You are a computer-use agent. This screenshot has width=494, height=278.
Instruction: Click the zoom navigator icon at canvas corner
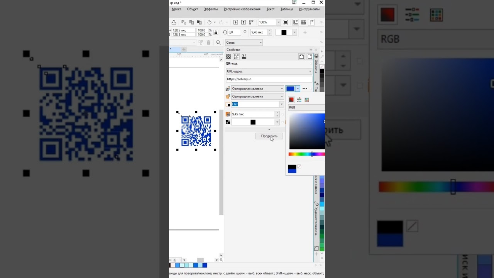[x=221, y=260]
